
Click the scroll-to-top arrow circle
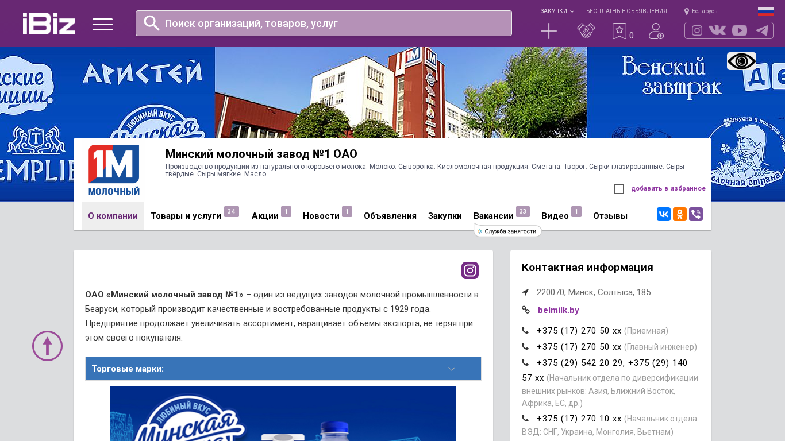47,346
